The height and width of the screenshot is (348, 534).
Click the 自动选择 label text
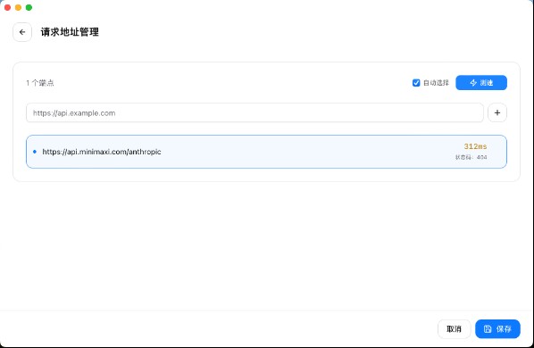[x=436, y=83]
